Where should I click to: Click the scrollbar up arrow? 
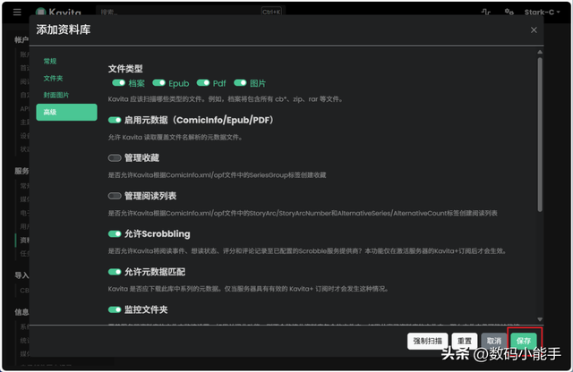click(x=540, y=52)
